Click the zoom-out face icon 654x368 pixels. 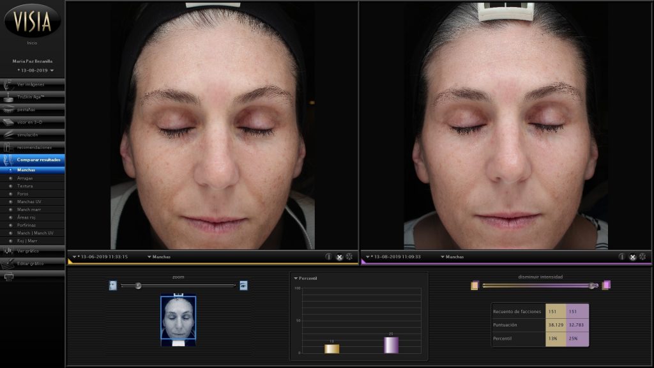pyautogui.click(x=113, y=286)
